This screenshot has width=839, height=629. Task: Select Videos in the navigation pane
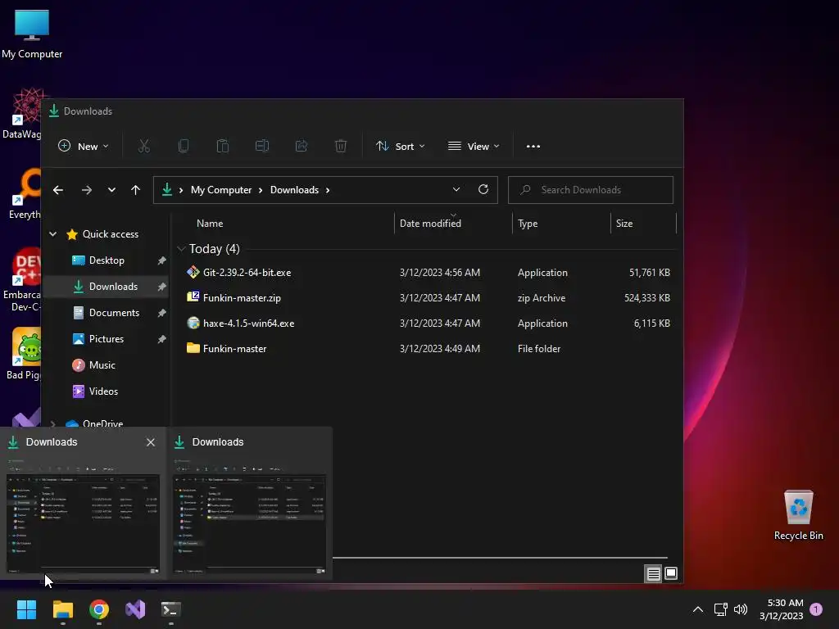[x=106, y=391]
